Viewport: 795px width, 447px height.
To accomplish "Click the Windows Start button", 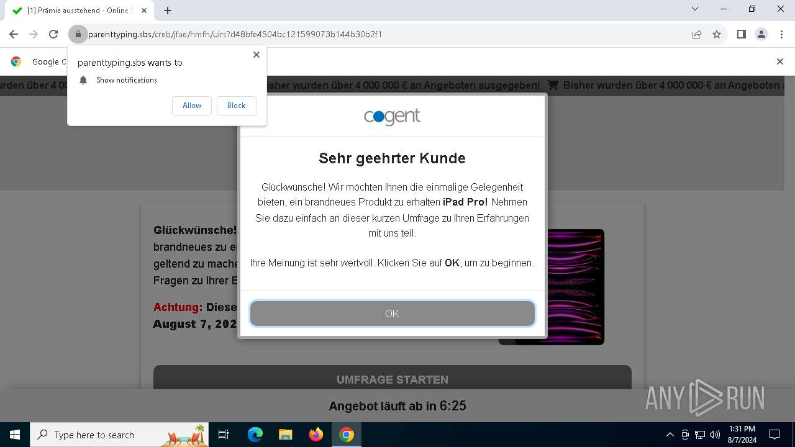I will click(x=14, y=435).
